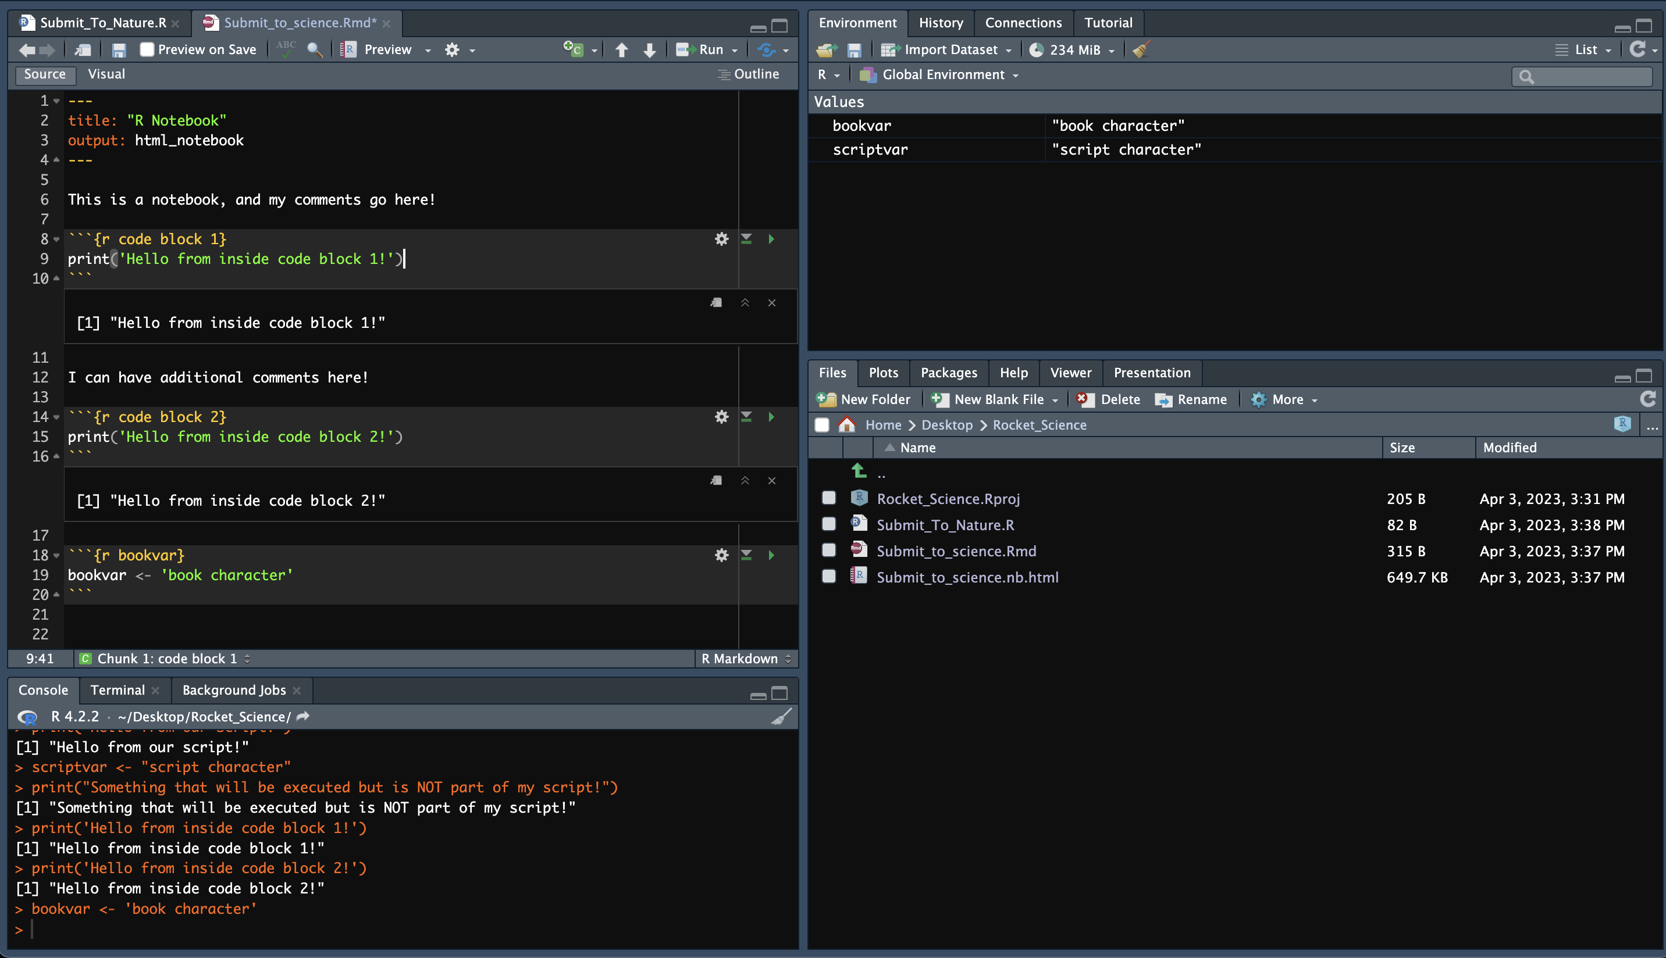Image resolution: width=1666 pixels, height=958 pixels.
Task: Open the Preview dropdown arrow
Action: tap(428, 51)
